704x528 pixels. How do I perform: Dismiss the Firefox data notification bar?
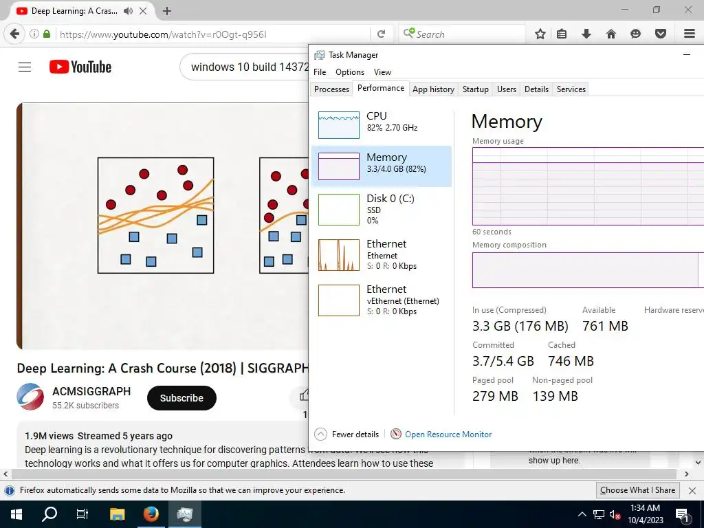[692, 490]
